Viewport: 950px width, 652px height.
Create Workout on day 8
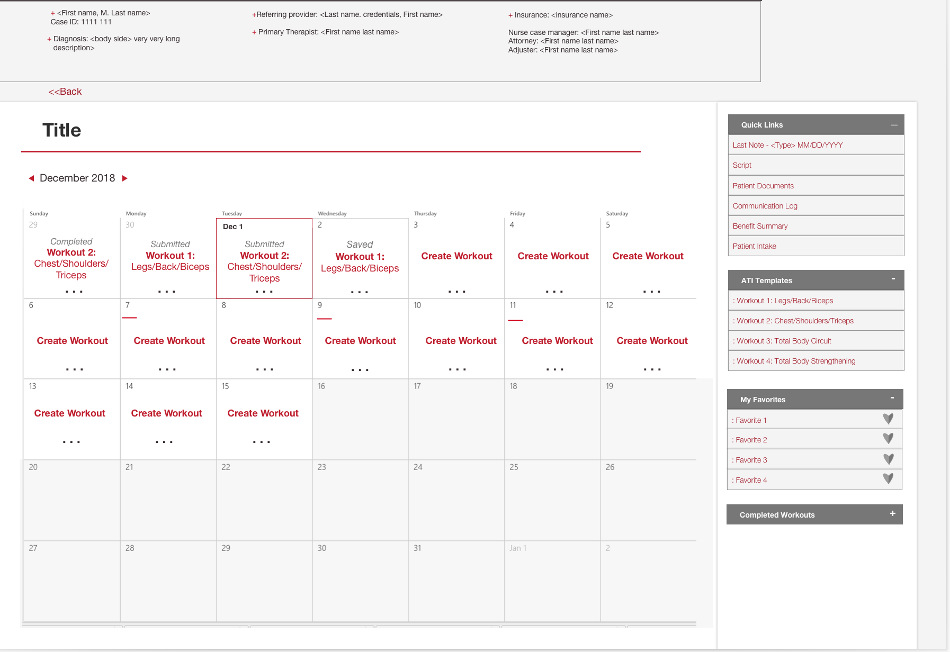coord(265,341)
